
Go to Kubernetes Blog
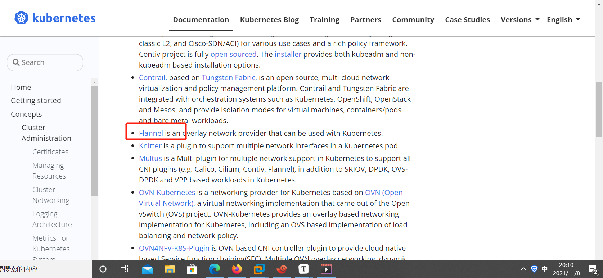click(x=269, y=20)
